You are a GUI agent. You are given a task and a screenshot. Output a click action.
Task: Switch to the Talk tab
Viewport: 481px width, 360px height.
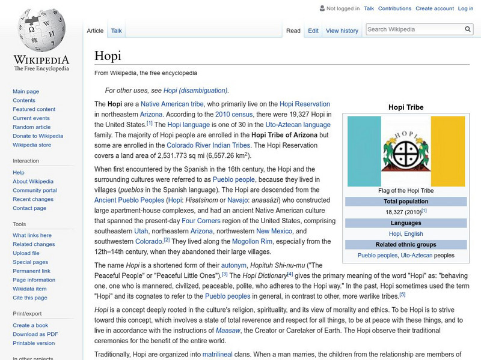click(x=116, y=31)
